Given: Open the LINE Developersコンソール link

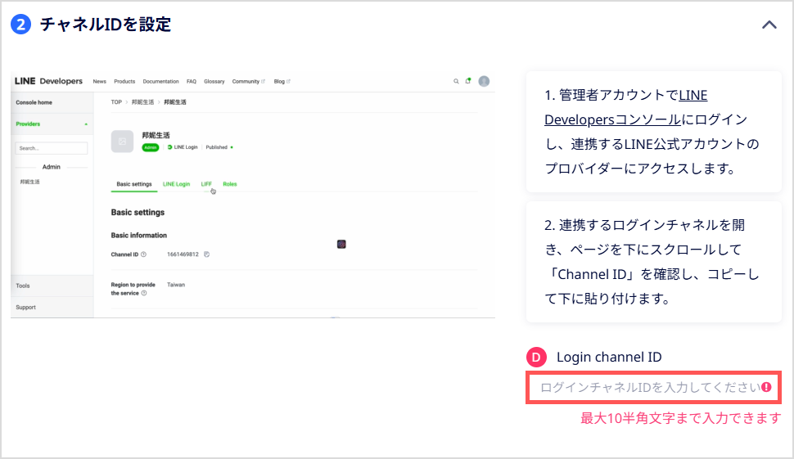Looking at the screenshot, I should (x=626, y=107).
